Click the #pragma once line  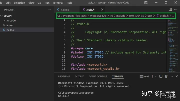pos(82,48)
